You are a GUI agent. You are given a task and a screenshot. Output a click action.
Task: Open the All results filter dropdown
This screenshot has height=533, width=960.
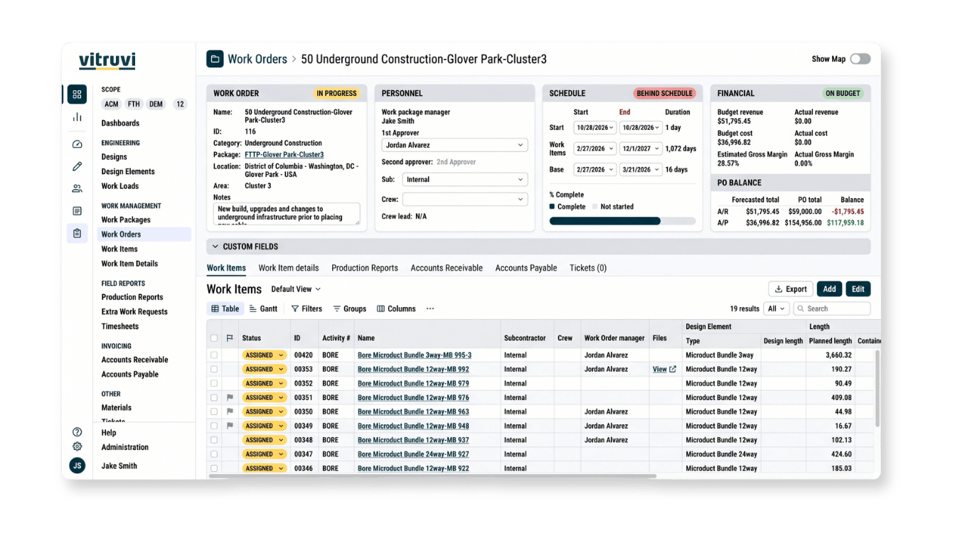click(x=776, y=308)
